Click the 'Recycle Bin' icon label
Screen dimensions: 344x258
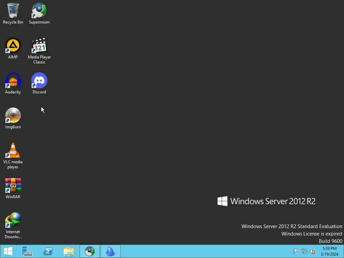pyautogui.click(x=13, y=22)
